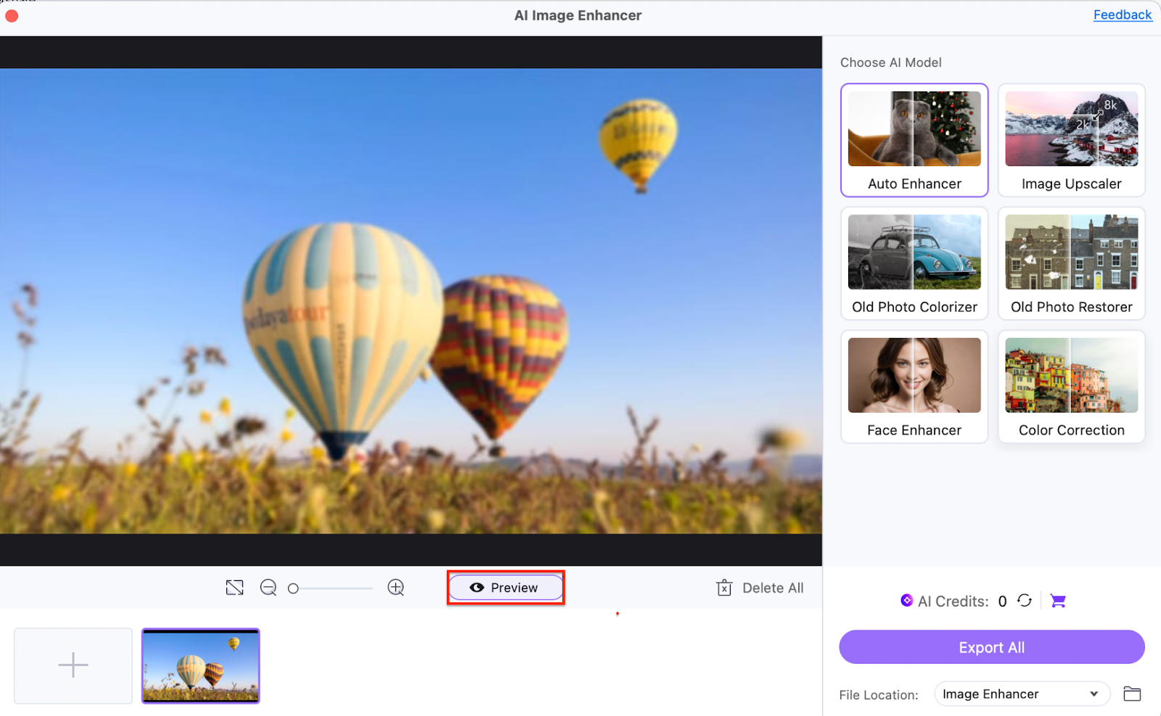Click the zoom in magnifier icon

(395, 588)
